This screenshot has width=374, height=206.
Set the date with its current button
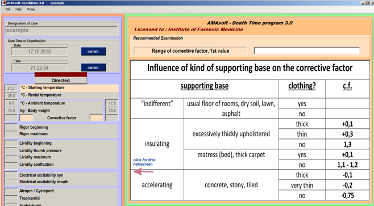pos(93,52)
